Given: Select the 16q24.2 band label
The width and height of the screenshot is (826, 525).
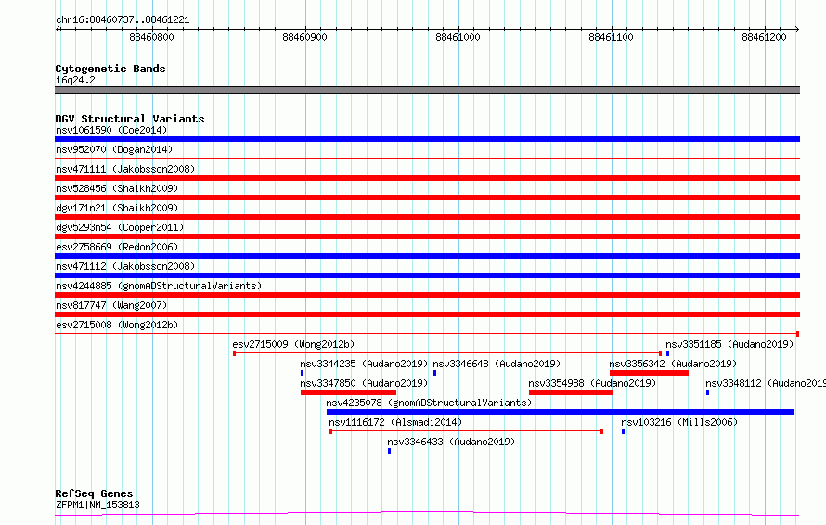Looking at the screenshot, I should click(x=75, y=80).
